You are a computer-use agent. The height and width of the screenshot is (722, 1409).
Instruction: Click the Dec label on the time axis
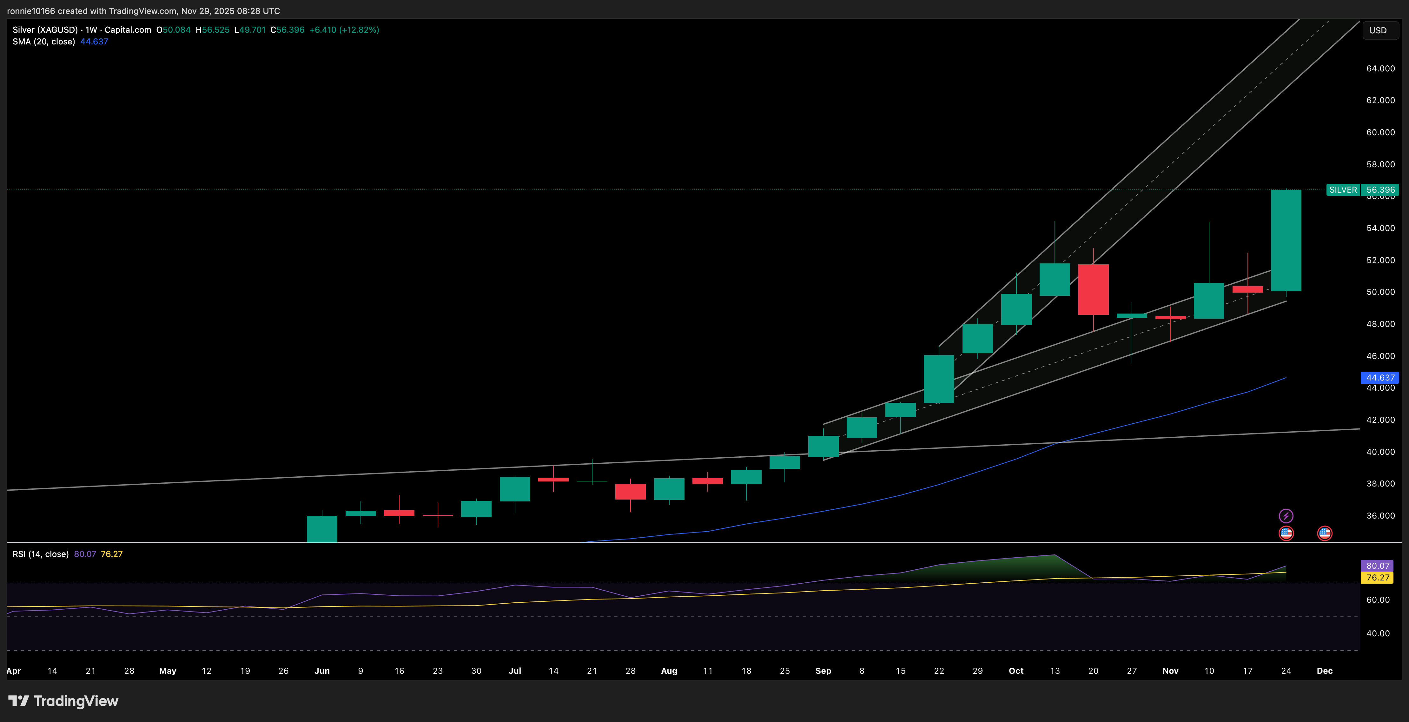pos(1325,671)
